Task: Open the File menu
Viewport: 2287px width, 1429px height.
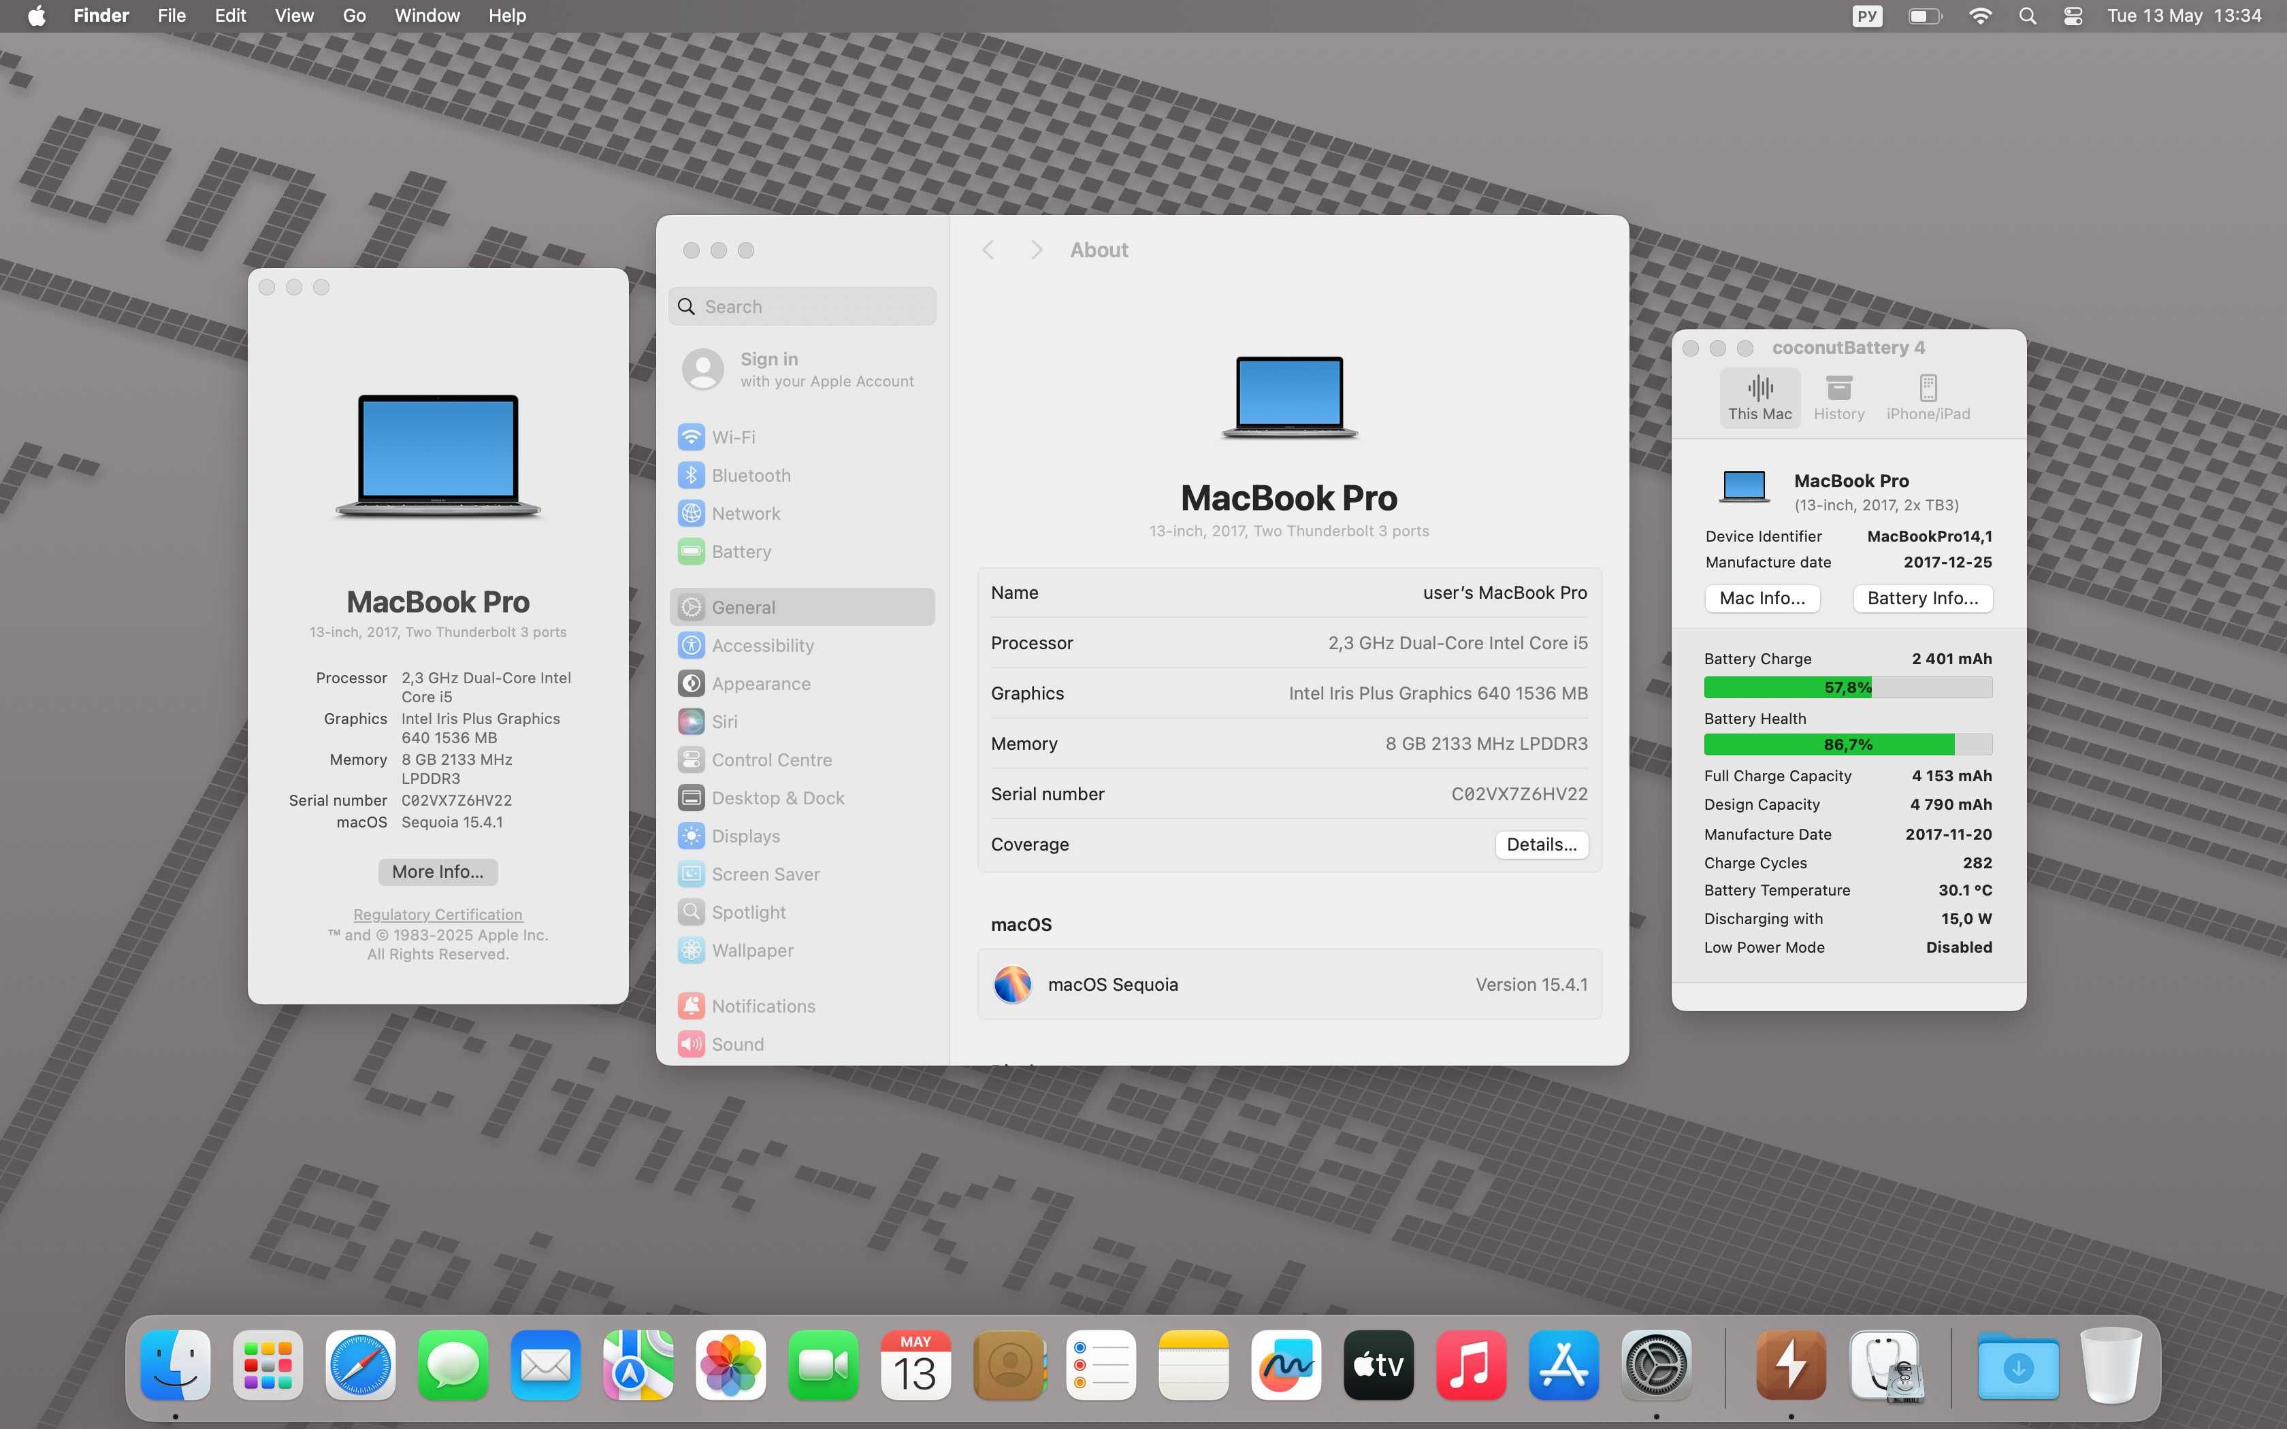Action: (171, 16)
